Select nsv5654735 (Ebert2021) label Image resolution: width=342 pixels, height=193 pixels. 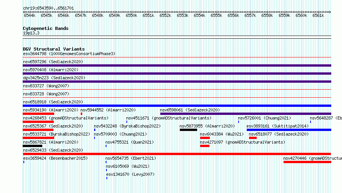[x=131, y=158]
